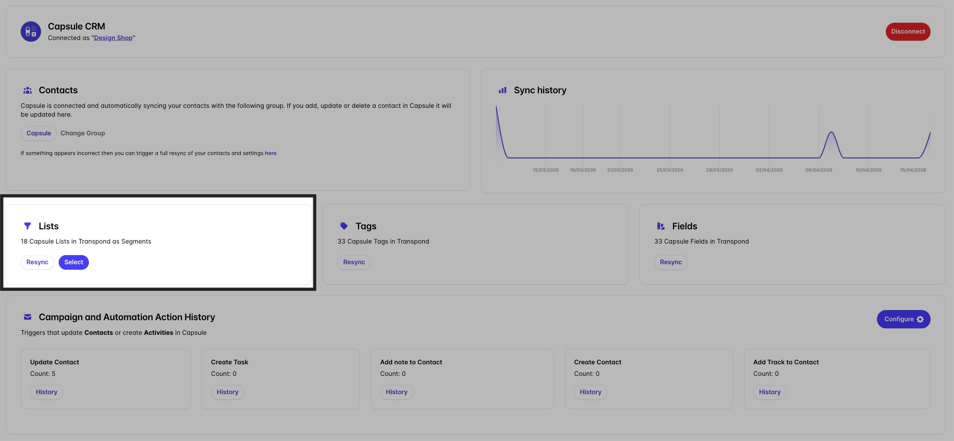The width and height of the screenshot is (954, 441).
Task: Click the '33 Capsule Tags in Transpond' text
Action: click(x=383, y=242)
